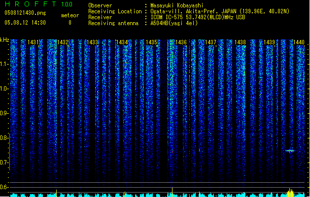Click the 1436 time marker
The image size is (310, 197).
(181, 42)
